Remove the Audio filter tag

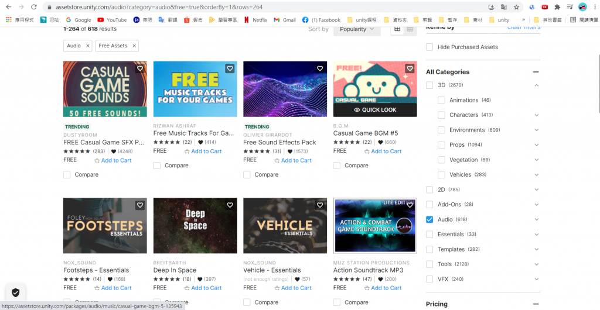[88, 46]
